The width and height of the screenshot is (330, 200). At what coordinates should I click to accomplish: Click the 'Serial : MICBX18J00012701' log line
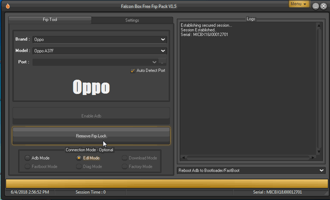click(x=204, y=35)
